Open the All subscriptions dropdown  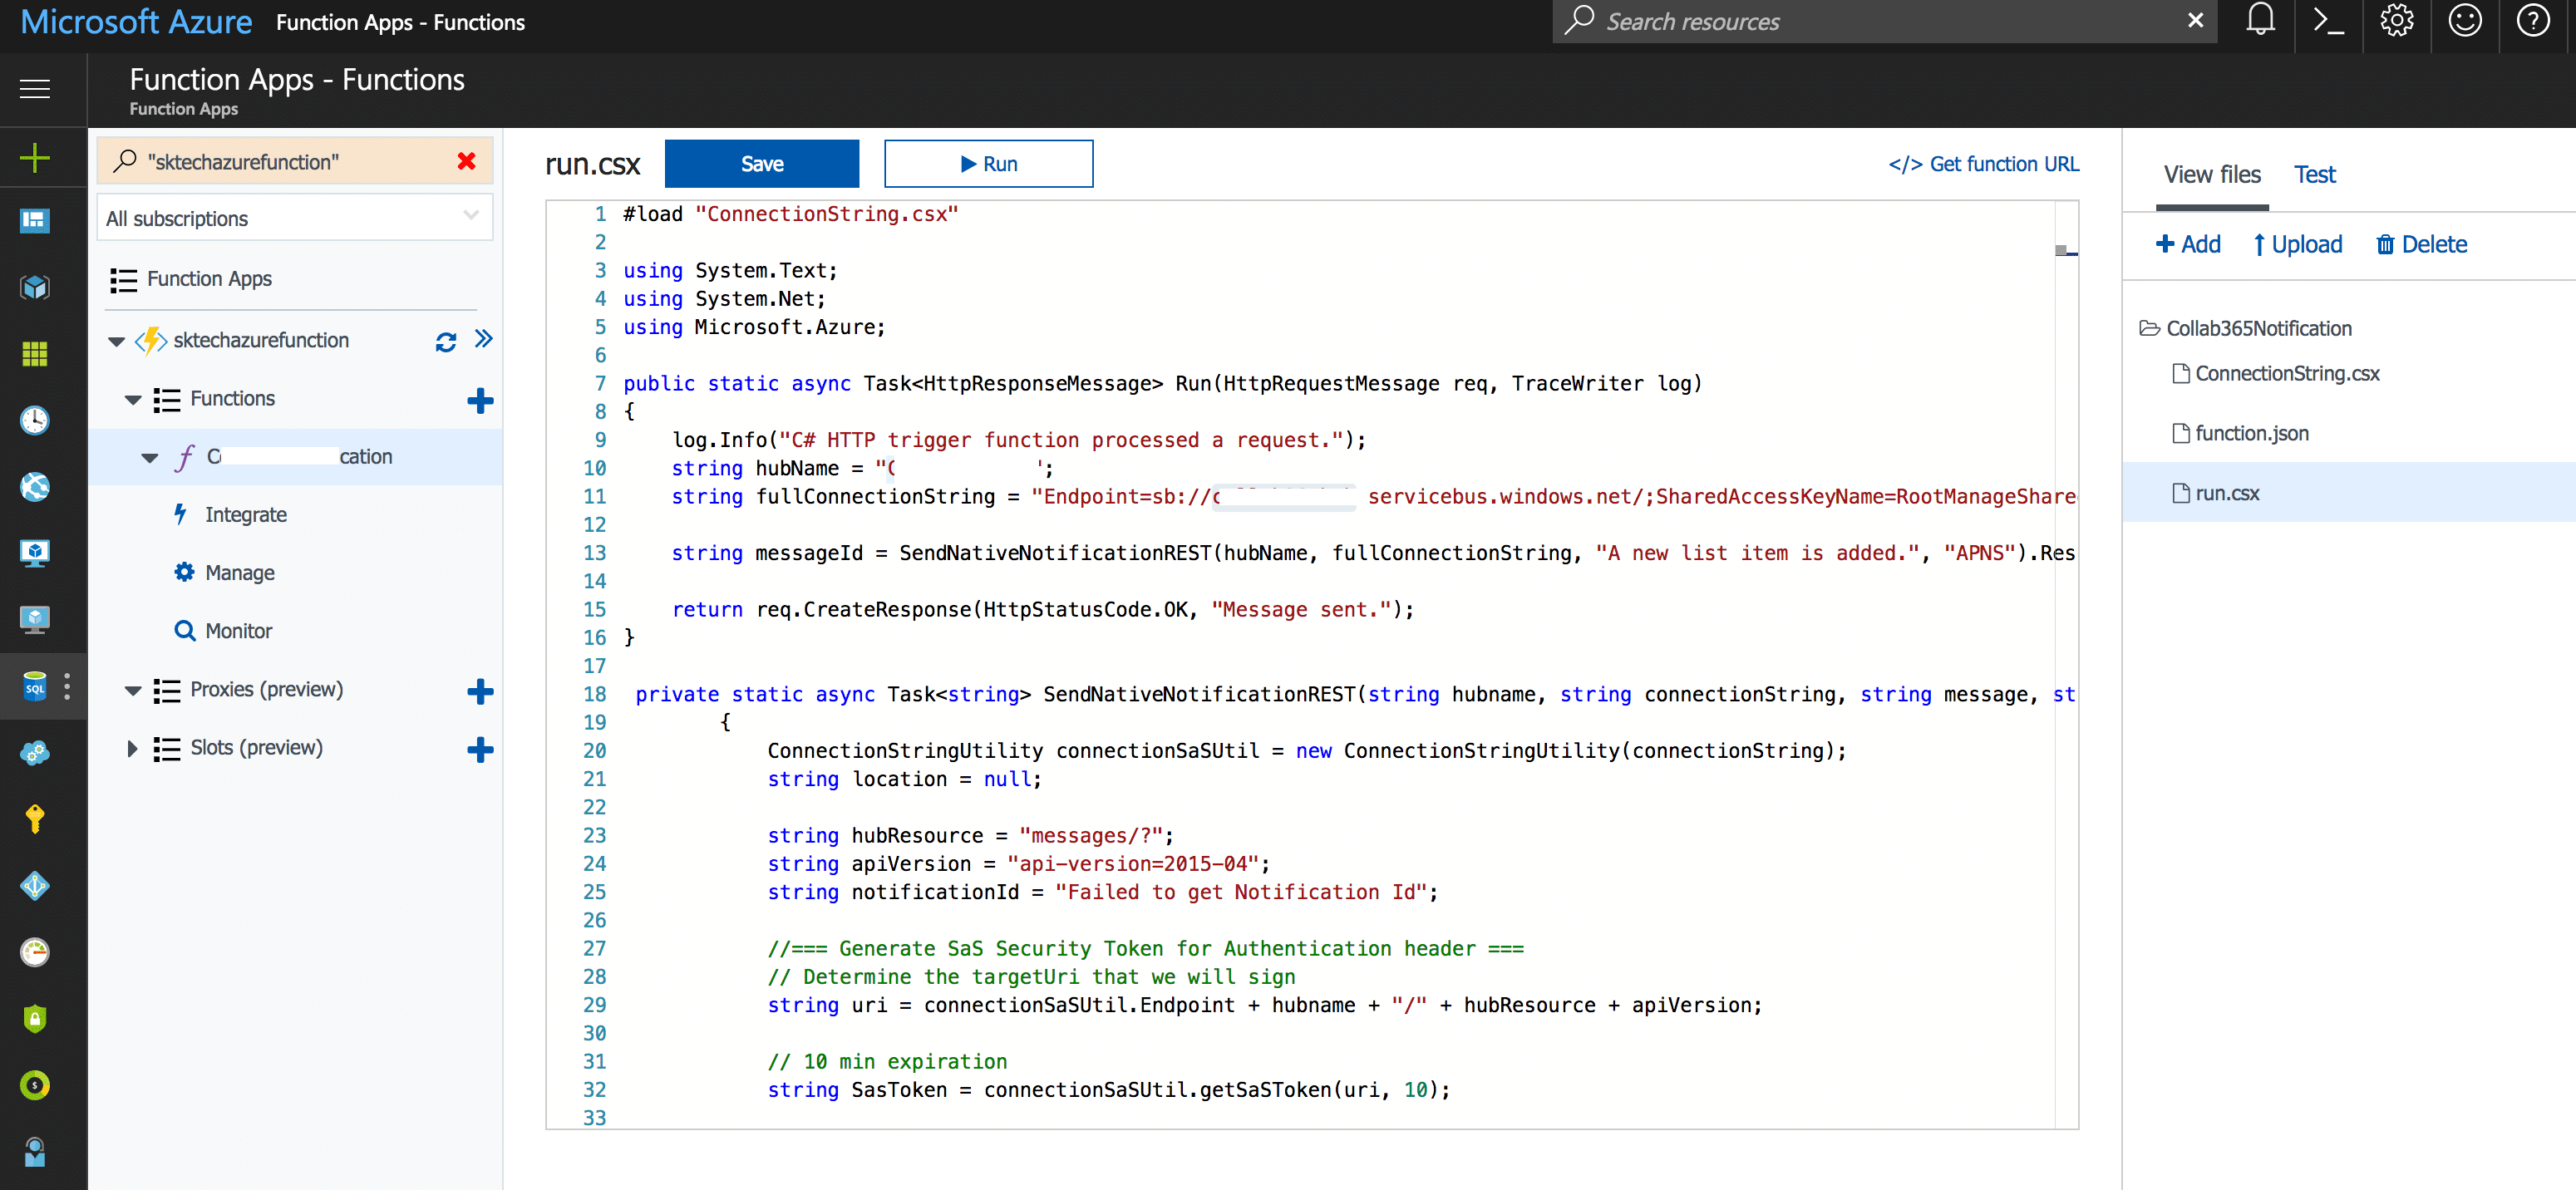click(295, 218)
